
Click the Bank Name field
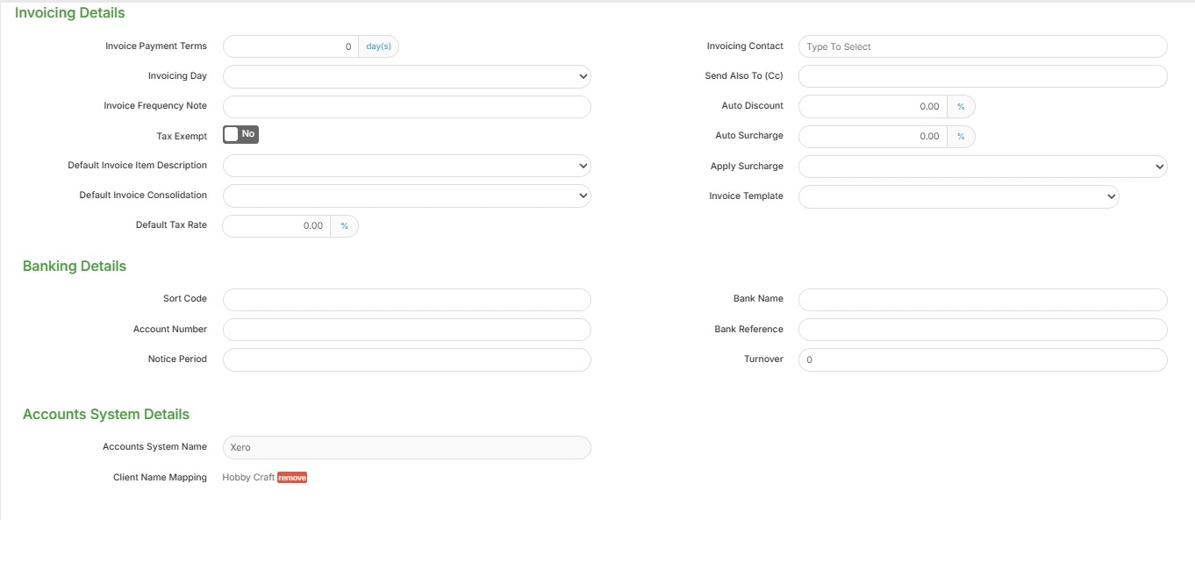pyautogui.click(x=982, y=300)
